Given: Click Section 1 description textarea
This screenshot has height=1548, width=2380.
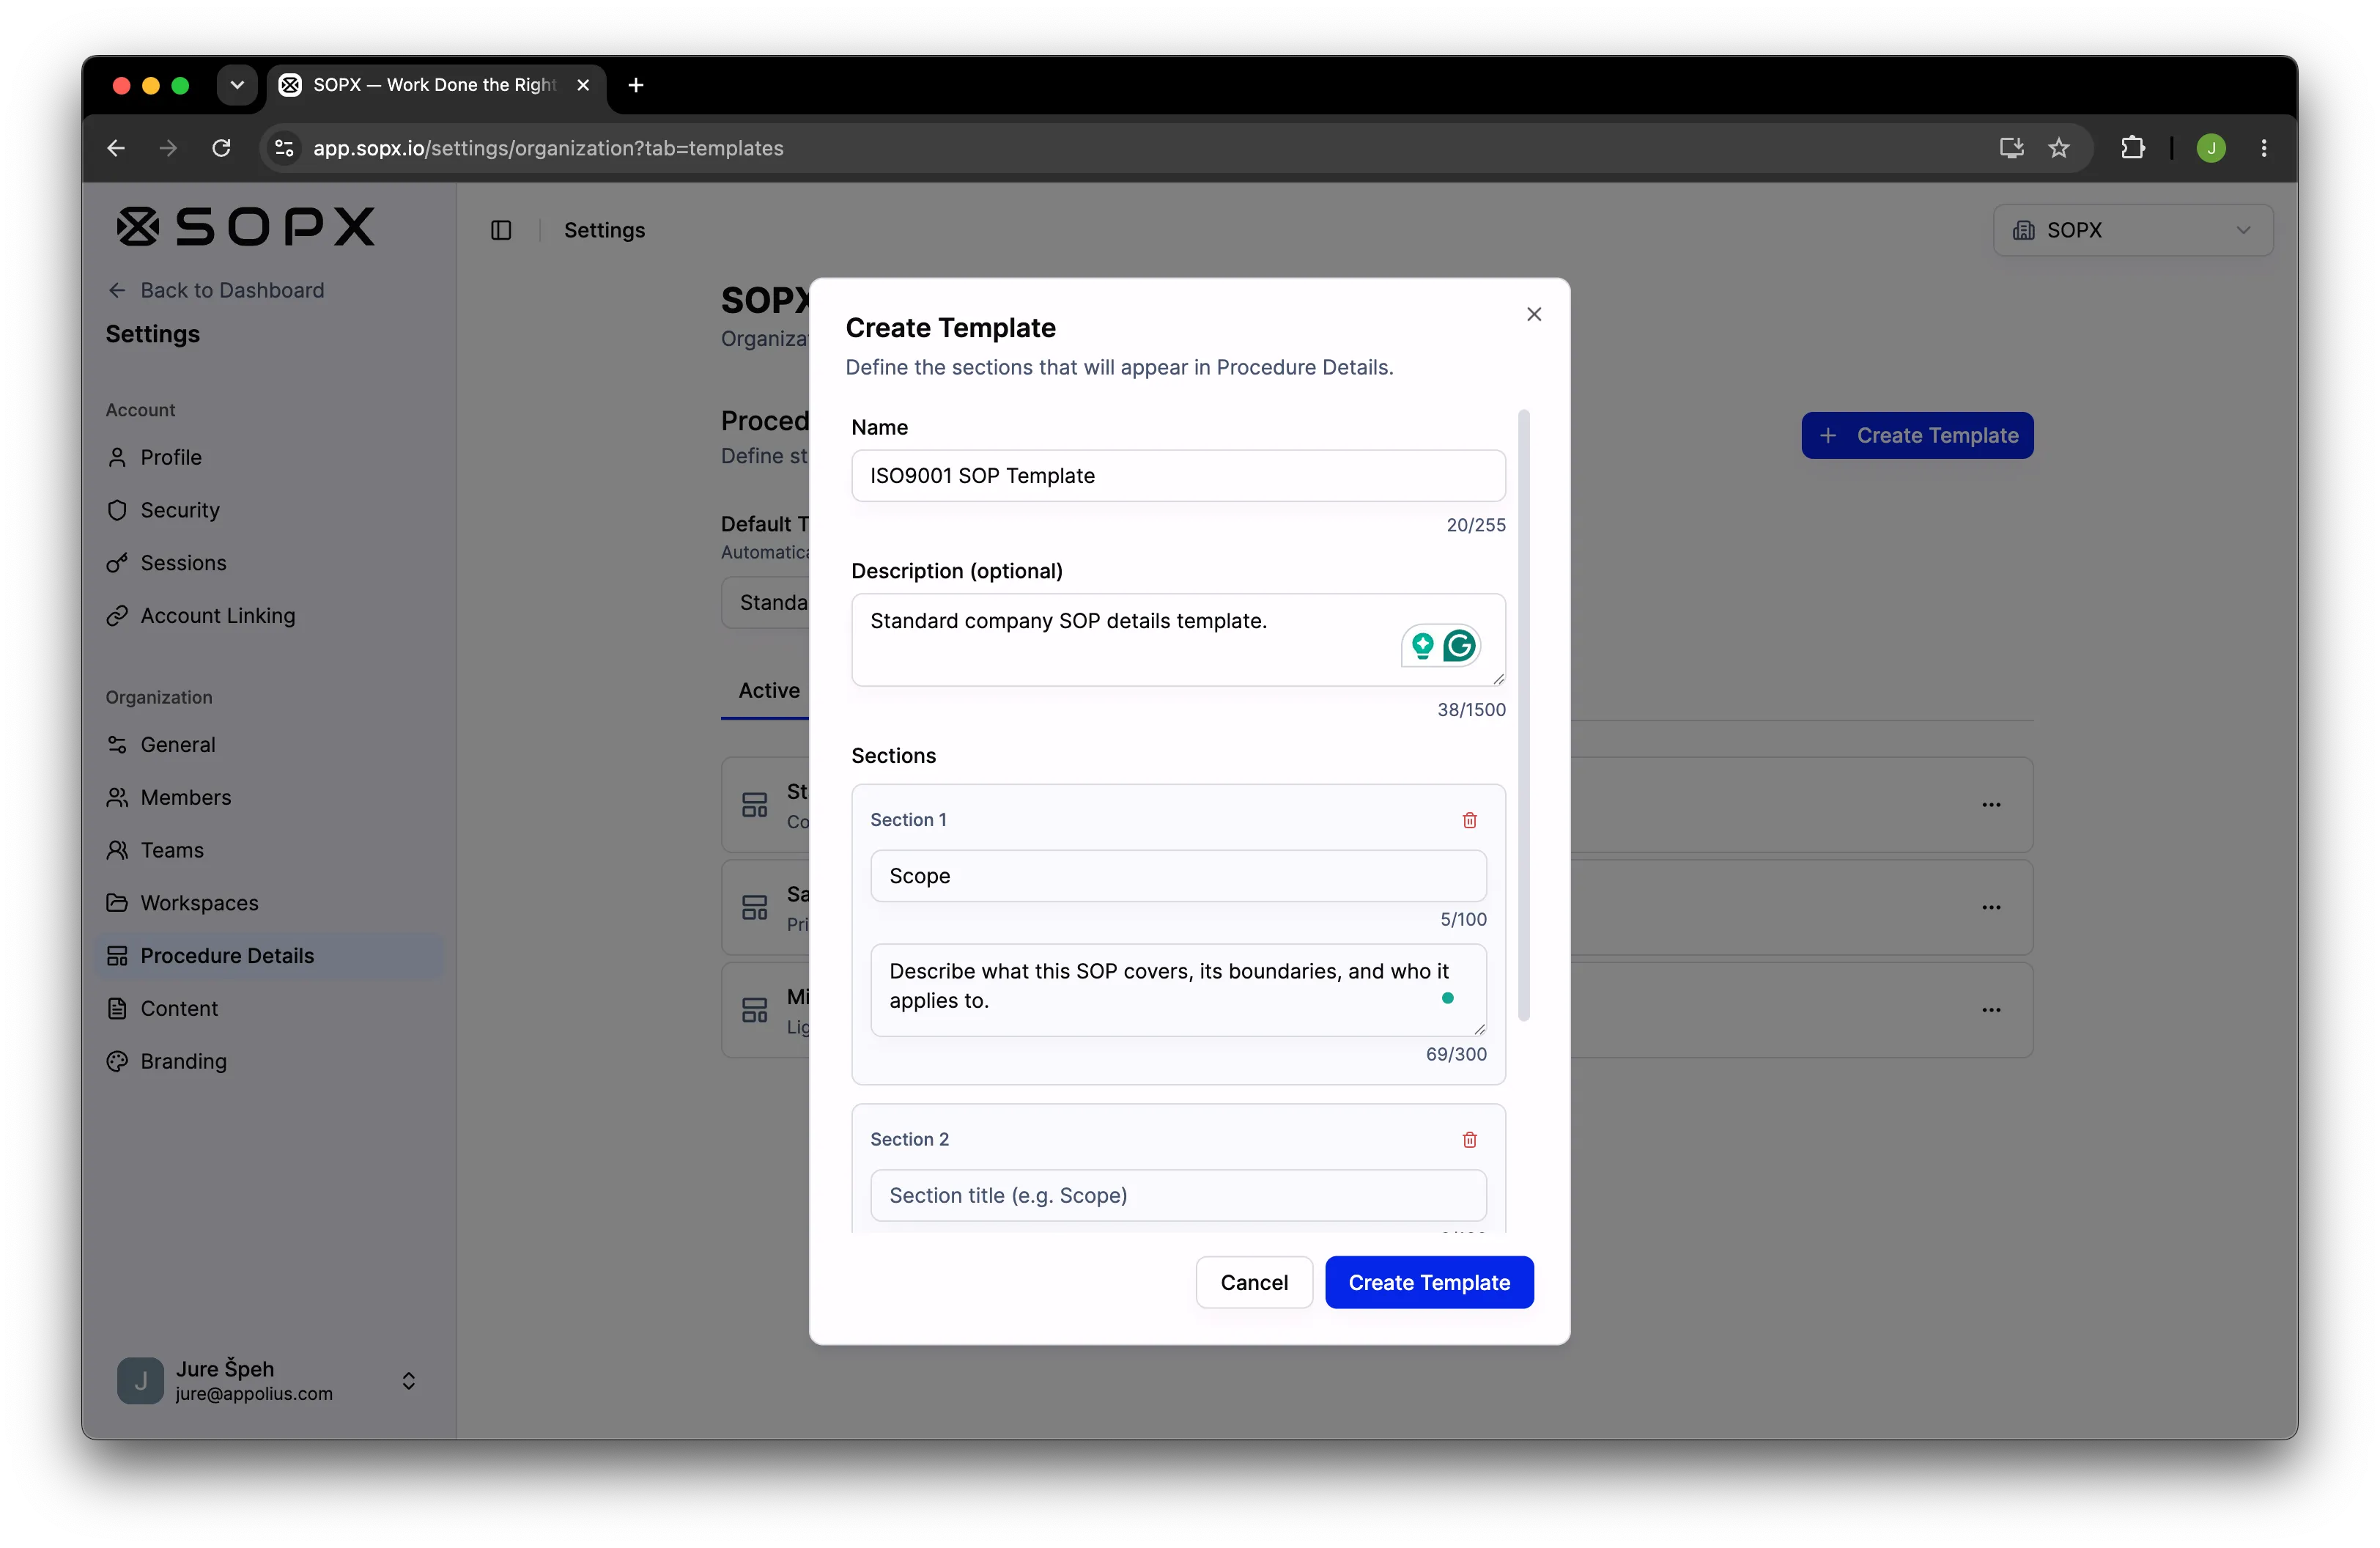Looking at the screenshot, I should [1178, 990].
